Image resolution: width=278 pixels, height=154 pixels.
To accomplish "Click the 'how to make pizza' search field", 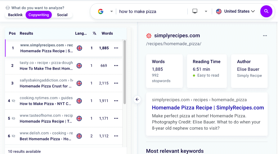I will point(152,11).
